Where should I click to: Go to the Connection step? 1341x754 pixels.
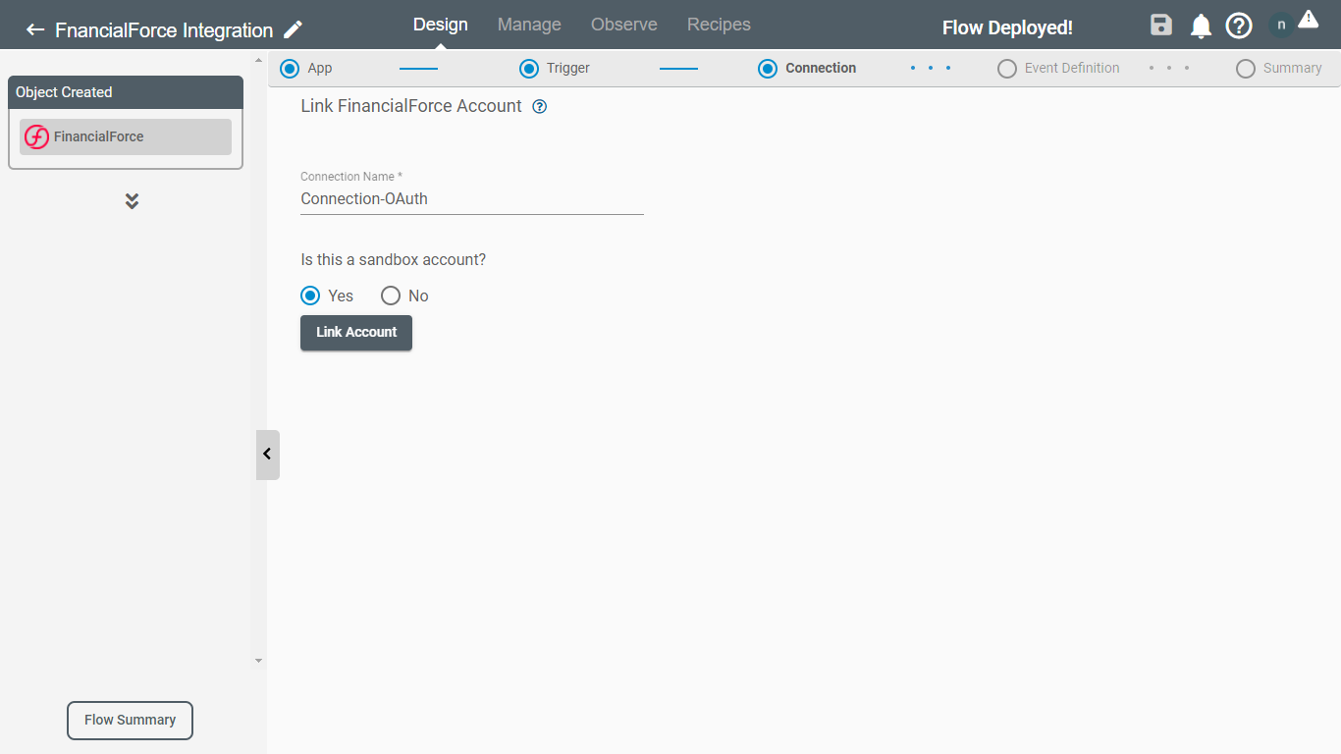(807, 69)
